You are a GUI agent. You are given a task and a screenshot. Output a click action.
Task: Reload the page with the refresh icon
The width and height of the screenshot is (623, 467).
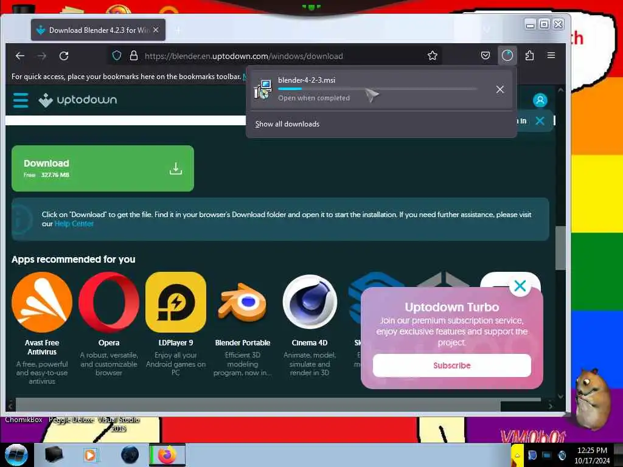pos(64,56)
